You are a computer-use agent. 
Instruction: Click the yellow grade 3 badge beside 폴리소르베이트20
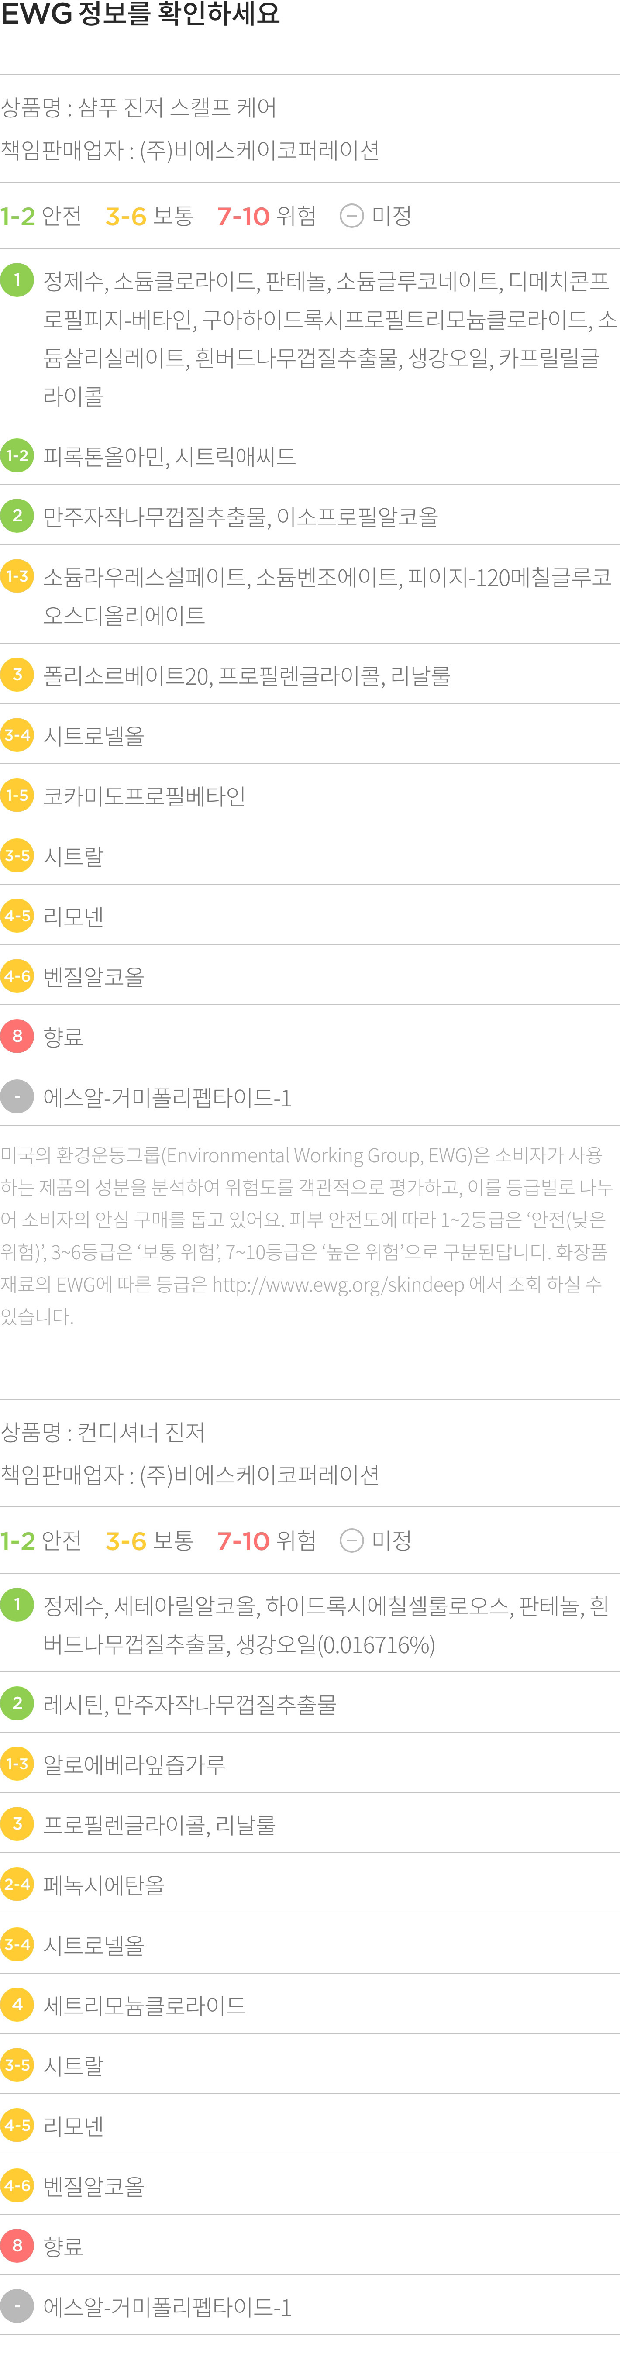[17, 675]
